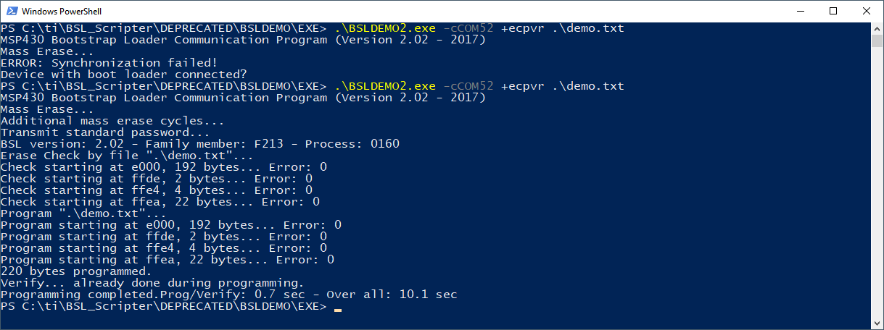Click the blinking cursor at the last prompt

point(338,307)
